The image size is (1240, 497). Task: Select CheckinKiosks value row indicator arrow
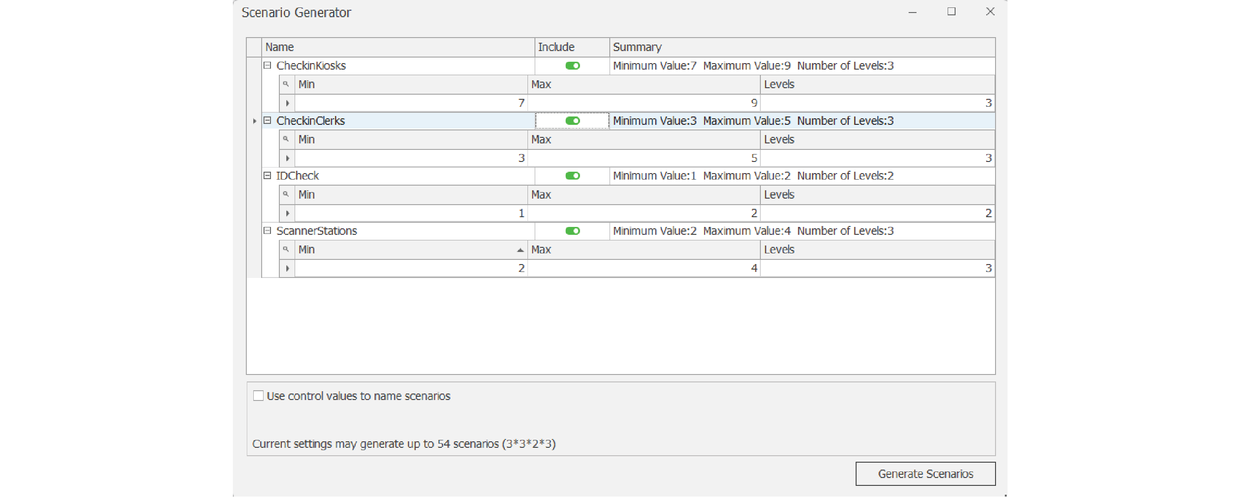tap(287, 103)
